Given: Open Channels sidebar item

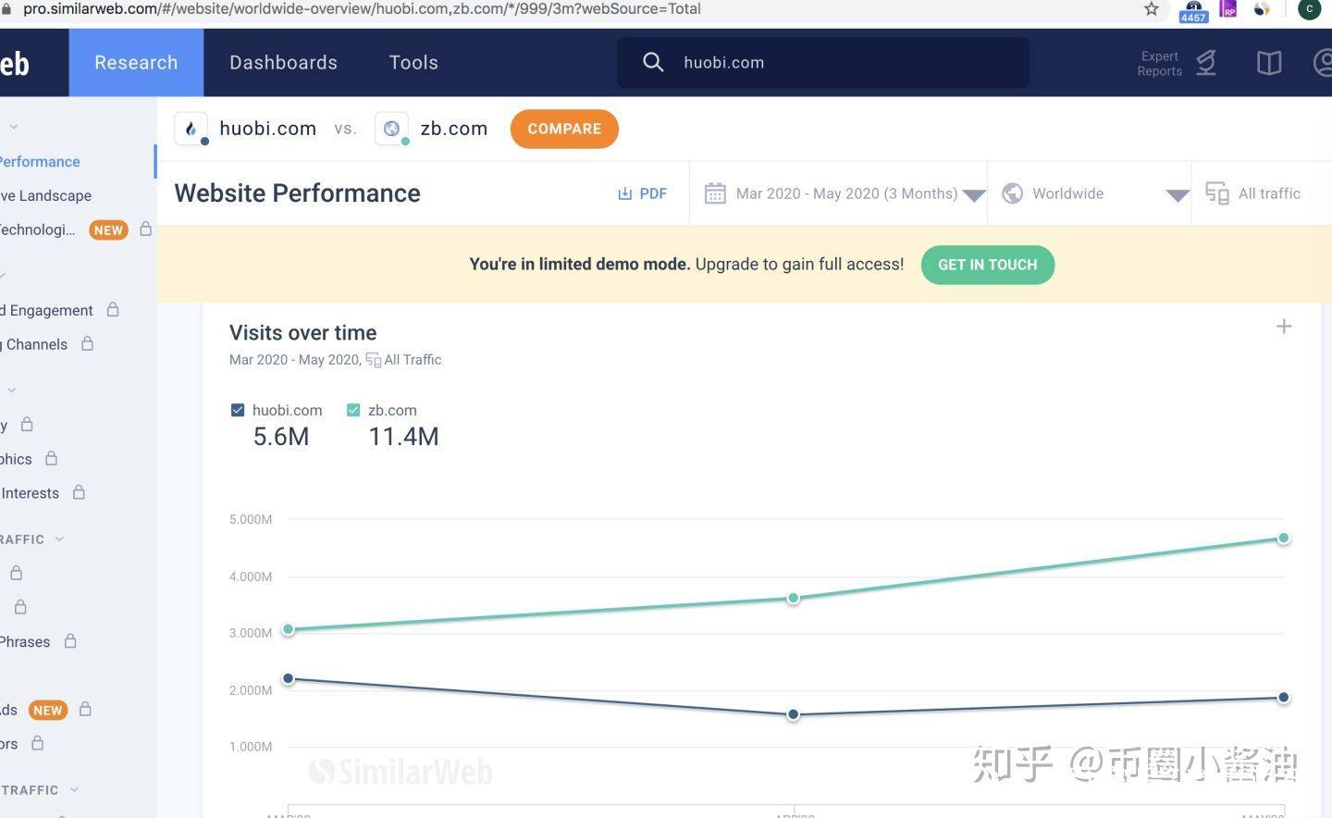Looking at the screenshot, I should [34, 344].
